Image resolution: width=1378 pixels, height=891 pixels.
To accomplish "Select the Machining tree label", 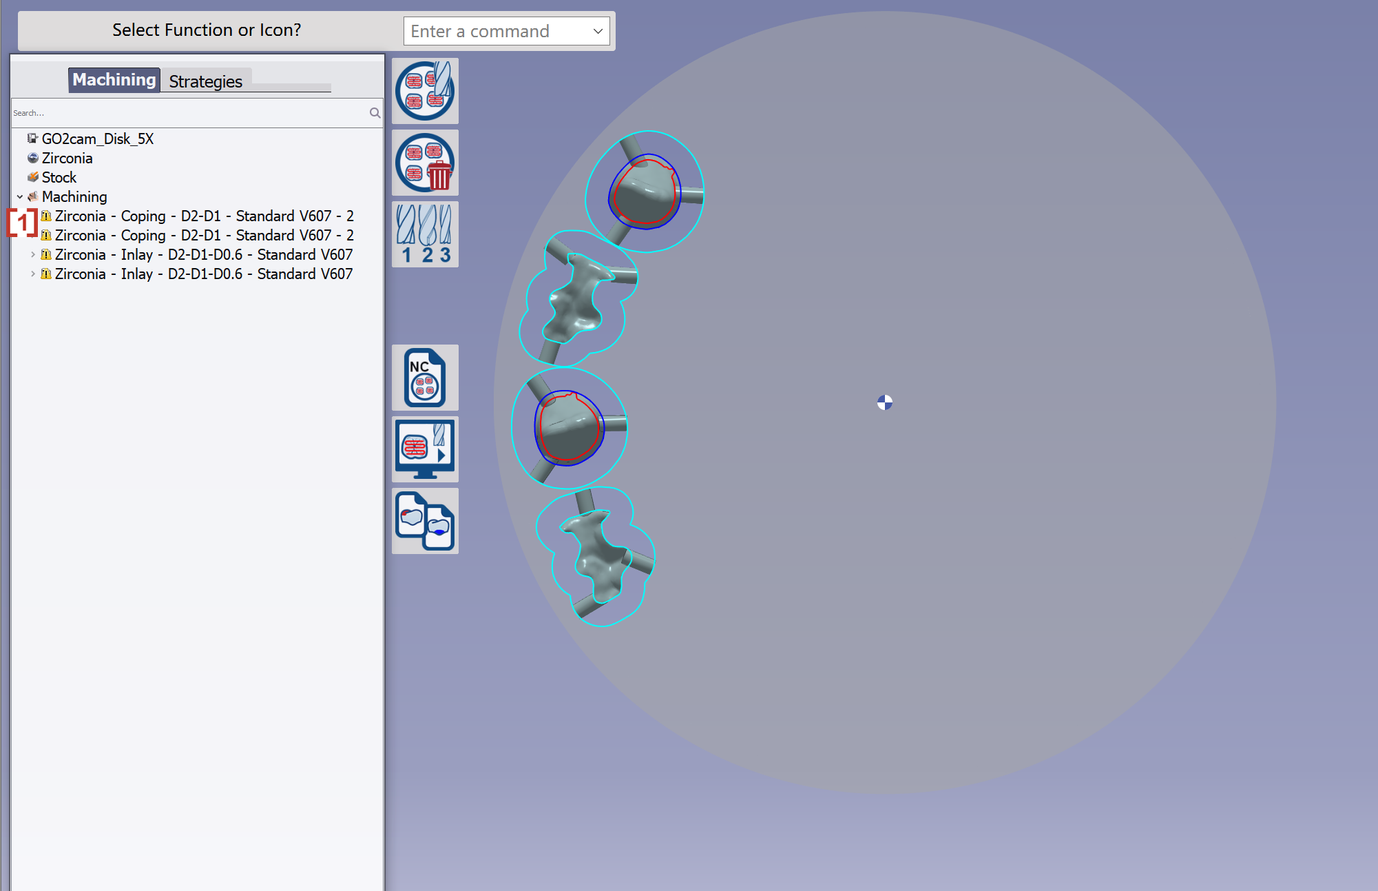I will click(x=74, y=196).
